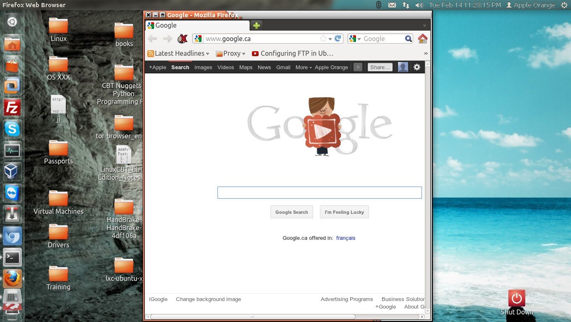Open the URL bar history dropdown arrow
This screenshot has width=571, height=322.
(x=330, y=39)
